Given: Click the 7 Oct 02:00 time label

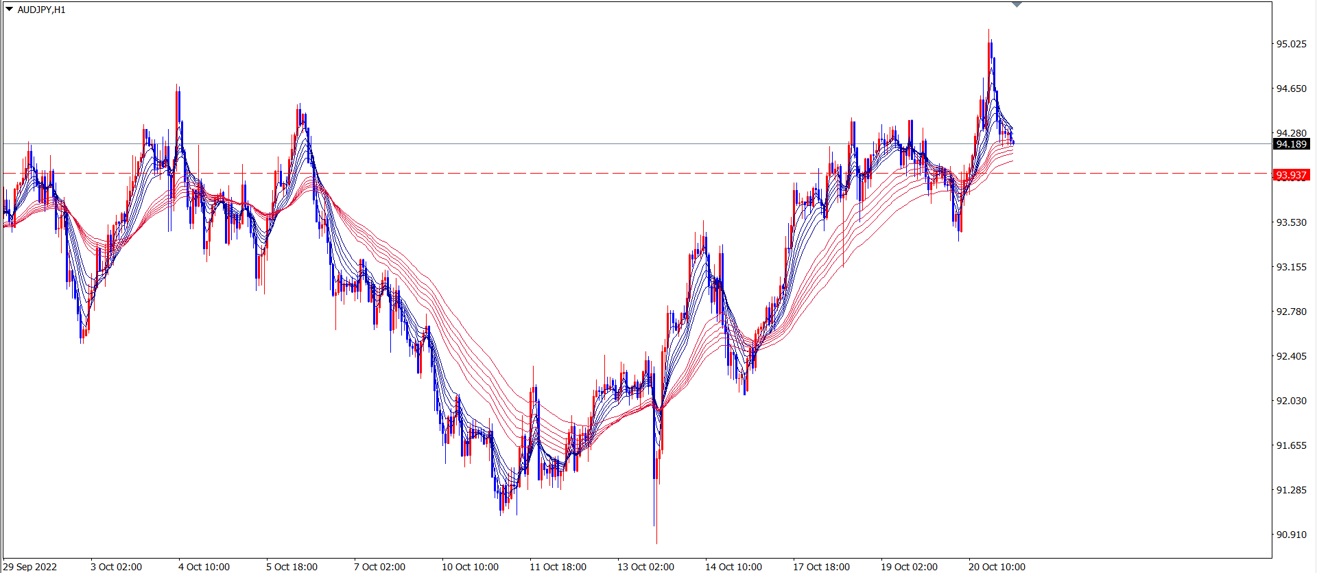Looking at the screenshot, I should coord(380,567).
